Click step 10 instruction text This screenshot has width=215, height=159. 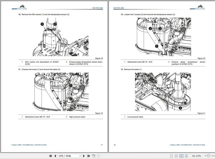tap(44, 14)
